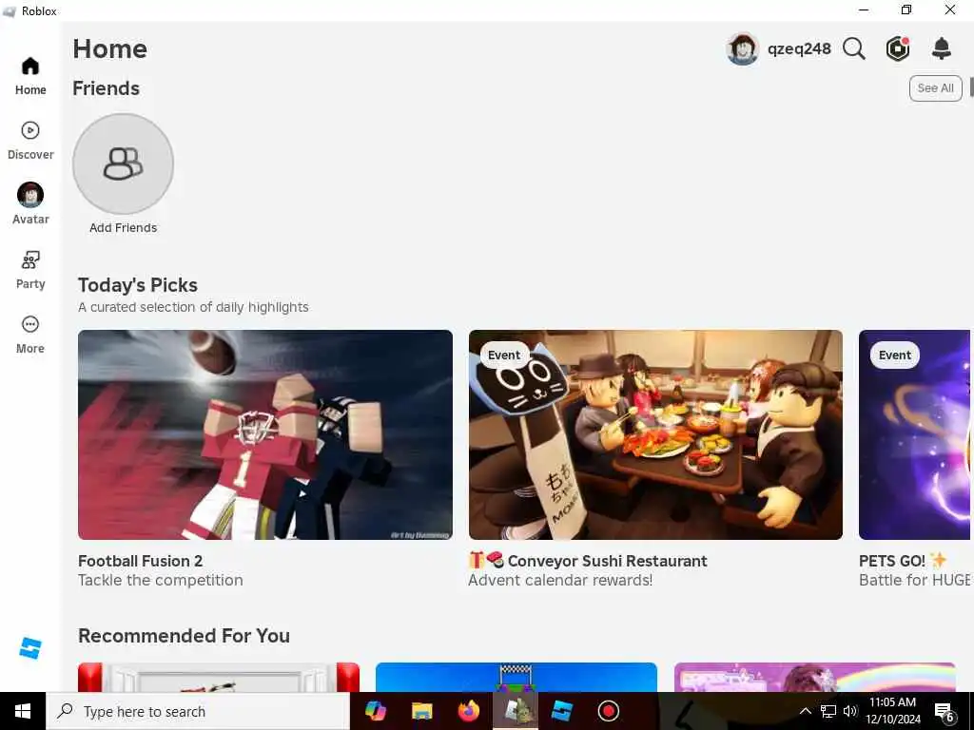
Task: Click the See All friends button
Action: (x=935, y=88)
